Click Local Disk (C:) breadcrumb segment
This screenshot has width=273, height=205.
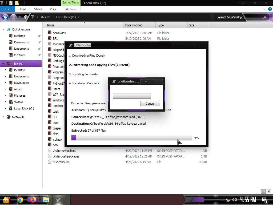pyautogui.click(x=66, y=17)
